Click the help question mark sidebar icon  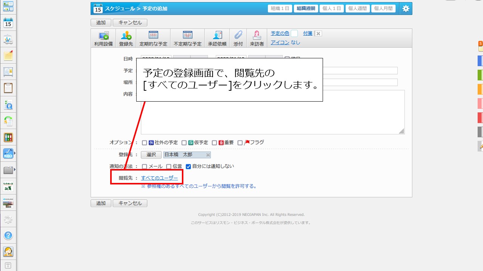(x=8, y=236)
